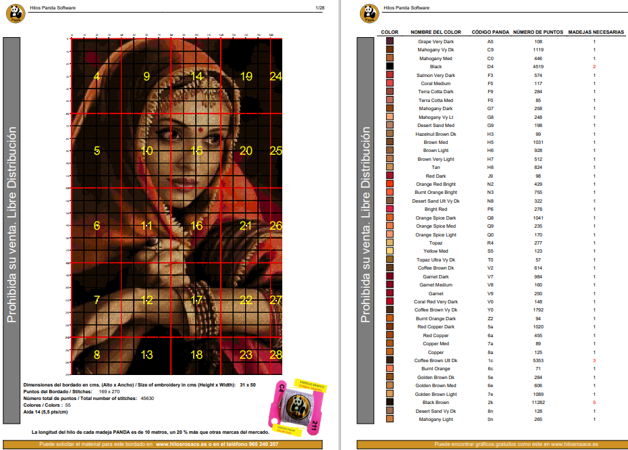Click section number 22 on the pattern grid

coord(246,300)
